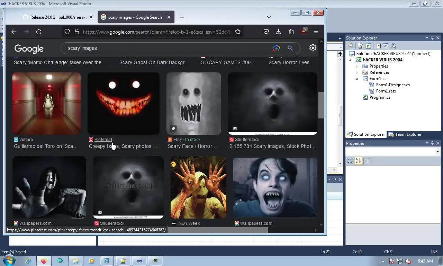The width and height of the screenshot is (443, 266).
Task: Switch to the Release 24.0.3 tab
Action: click(57, 17)
